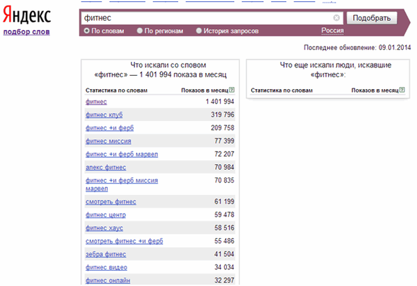This screenshot has width=417, height=286.
Task: Select the По регионам radio button
Action: [x=140, y=31]
